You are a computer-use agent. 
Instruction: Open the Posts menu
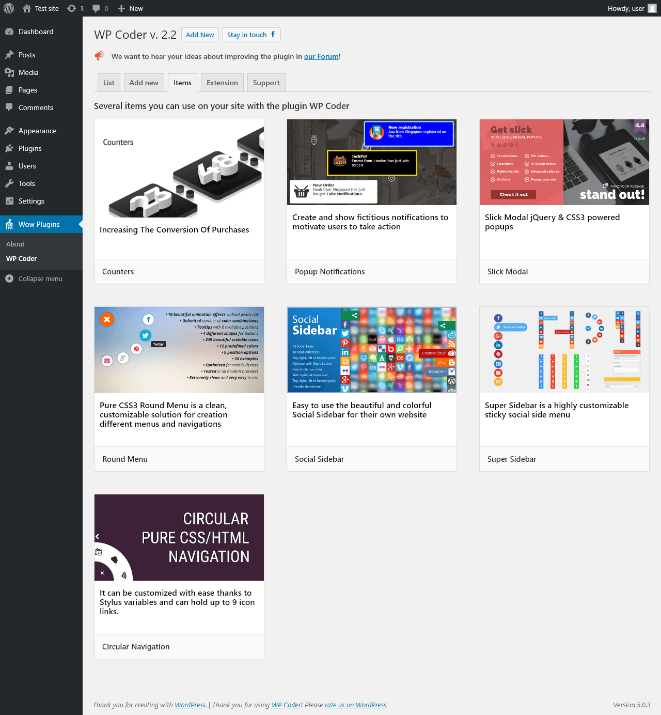click(41, 55)
